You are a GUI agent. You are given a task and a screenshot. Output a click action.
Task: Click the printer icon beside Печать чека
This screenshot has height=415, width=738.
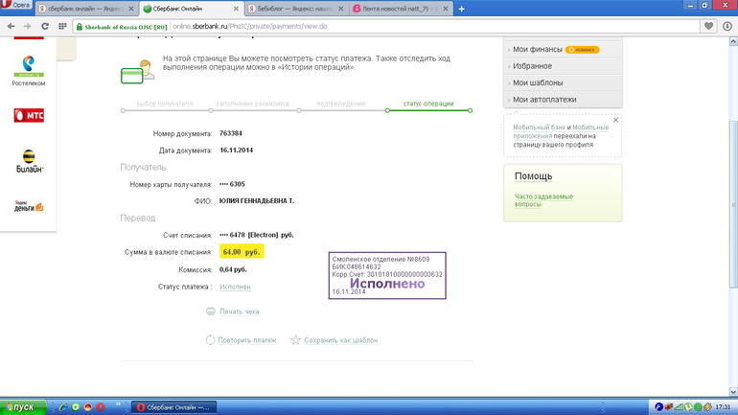[211, 311]
